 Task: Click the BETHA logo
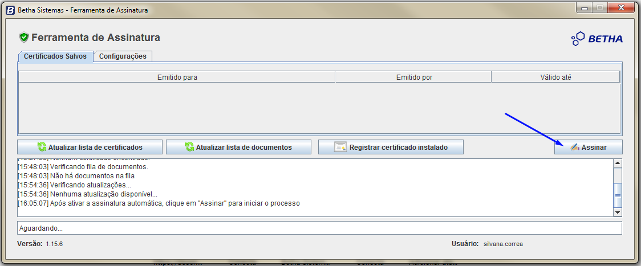(597, 39)
